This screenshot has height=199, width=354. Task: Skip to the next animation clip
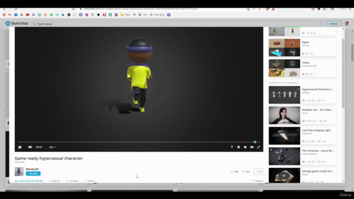[x=30, y=147]
